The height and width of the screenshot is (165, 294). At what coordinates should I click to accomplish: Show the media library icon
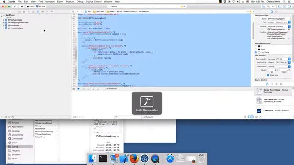(x=281, y=84)
